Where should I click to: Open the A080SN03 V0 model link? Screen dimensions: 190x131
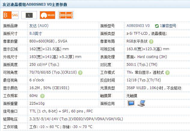[138, 26]
